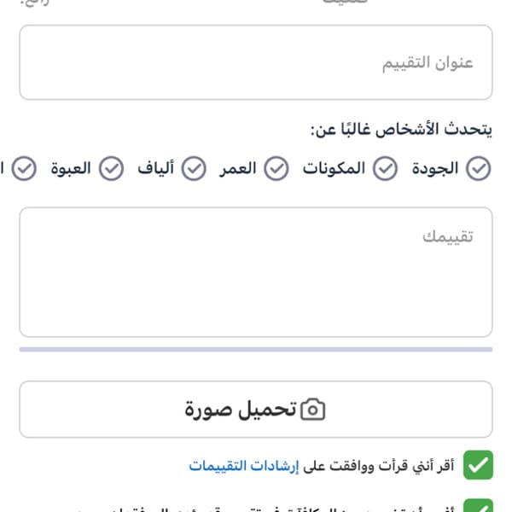Click the purple progress bar under review box
Viewport: 512px width, 512px height.
point(256,349)
